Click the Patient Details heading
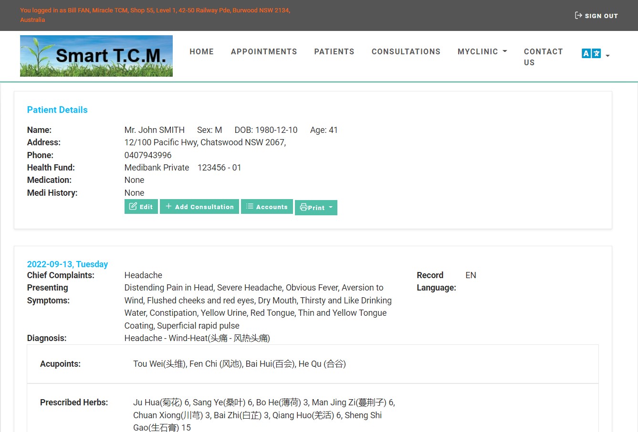 click(57, 110)
